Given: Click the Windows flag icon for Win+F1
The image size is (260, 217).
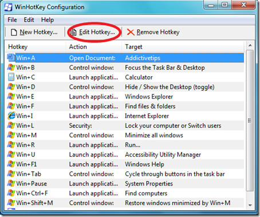Looking at the screenshot, I should (x=11, y=164).
